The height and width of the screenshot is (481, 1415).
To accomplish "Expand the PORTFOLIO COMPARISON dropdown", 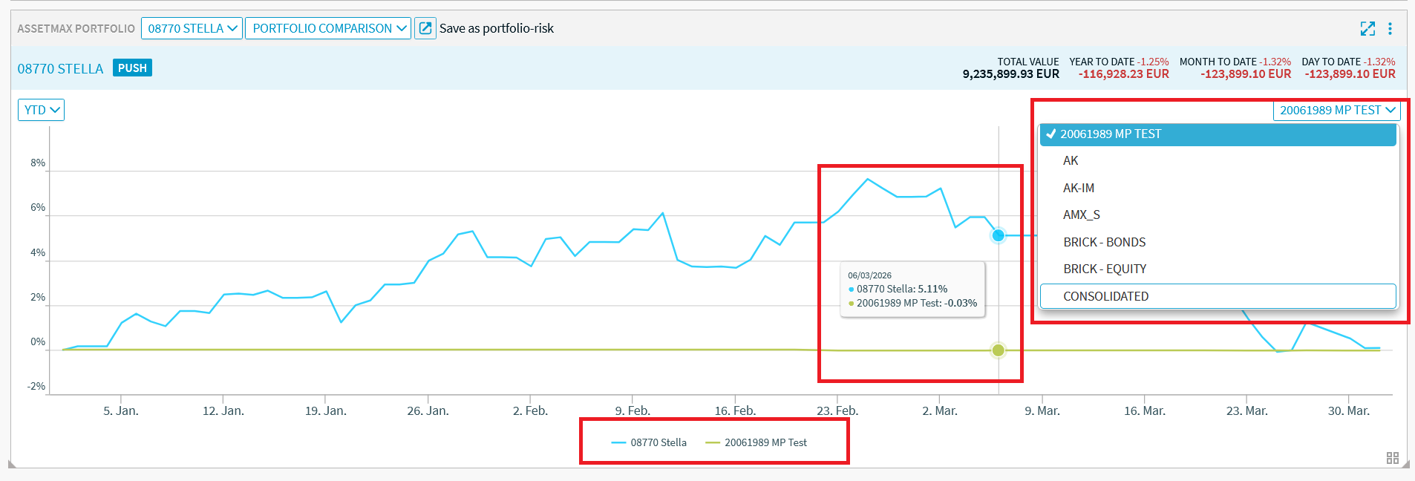I will click(x=328, y=28).
